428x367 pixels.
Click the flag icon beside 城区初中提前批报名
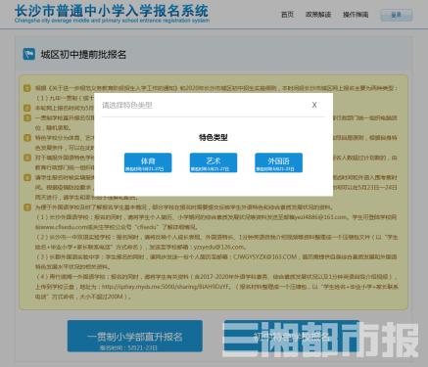tap(29, 54)
